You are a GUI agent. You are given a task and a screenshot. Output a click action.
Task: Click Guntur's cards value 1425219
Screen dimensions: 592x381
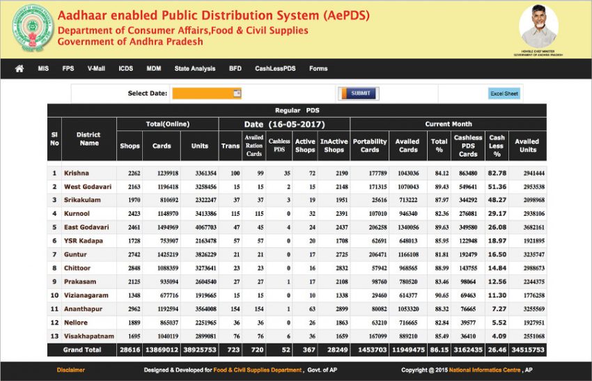click(168, 254)
